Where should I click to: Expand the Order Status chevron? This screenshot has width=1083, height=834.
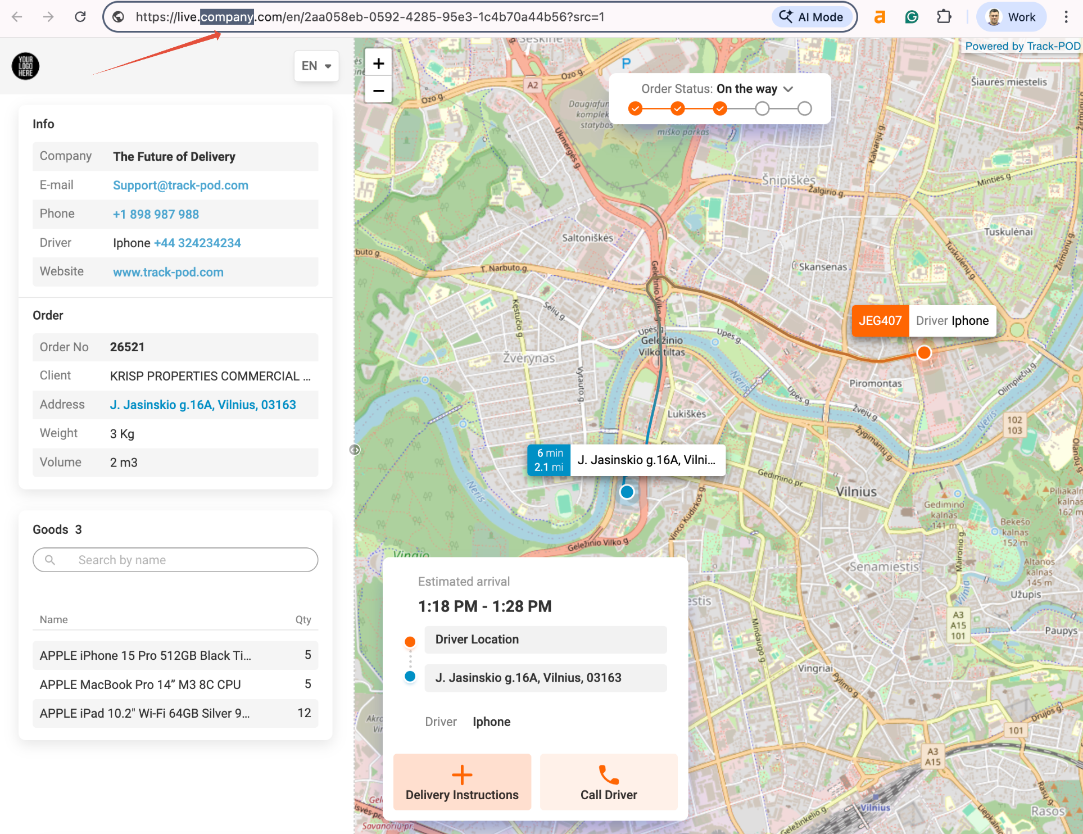point(788,89)
